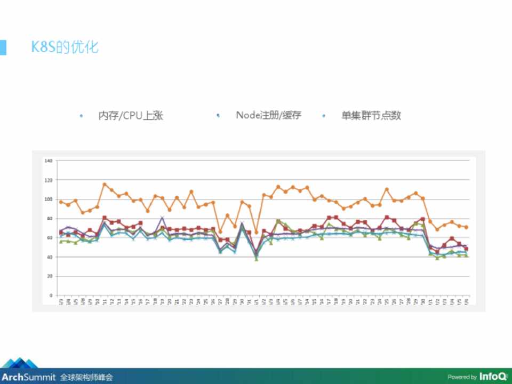Click the orange line's highest peak near 115
The height and width of the screenshot is (384, 512).
[x=105, y=185]
